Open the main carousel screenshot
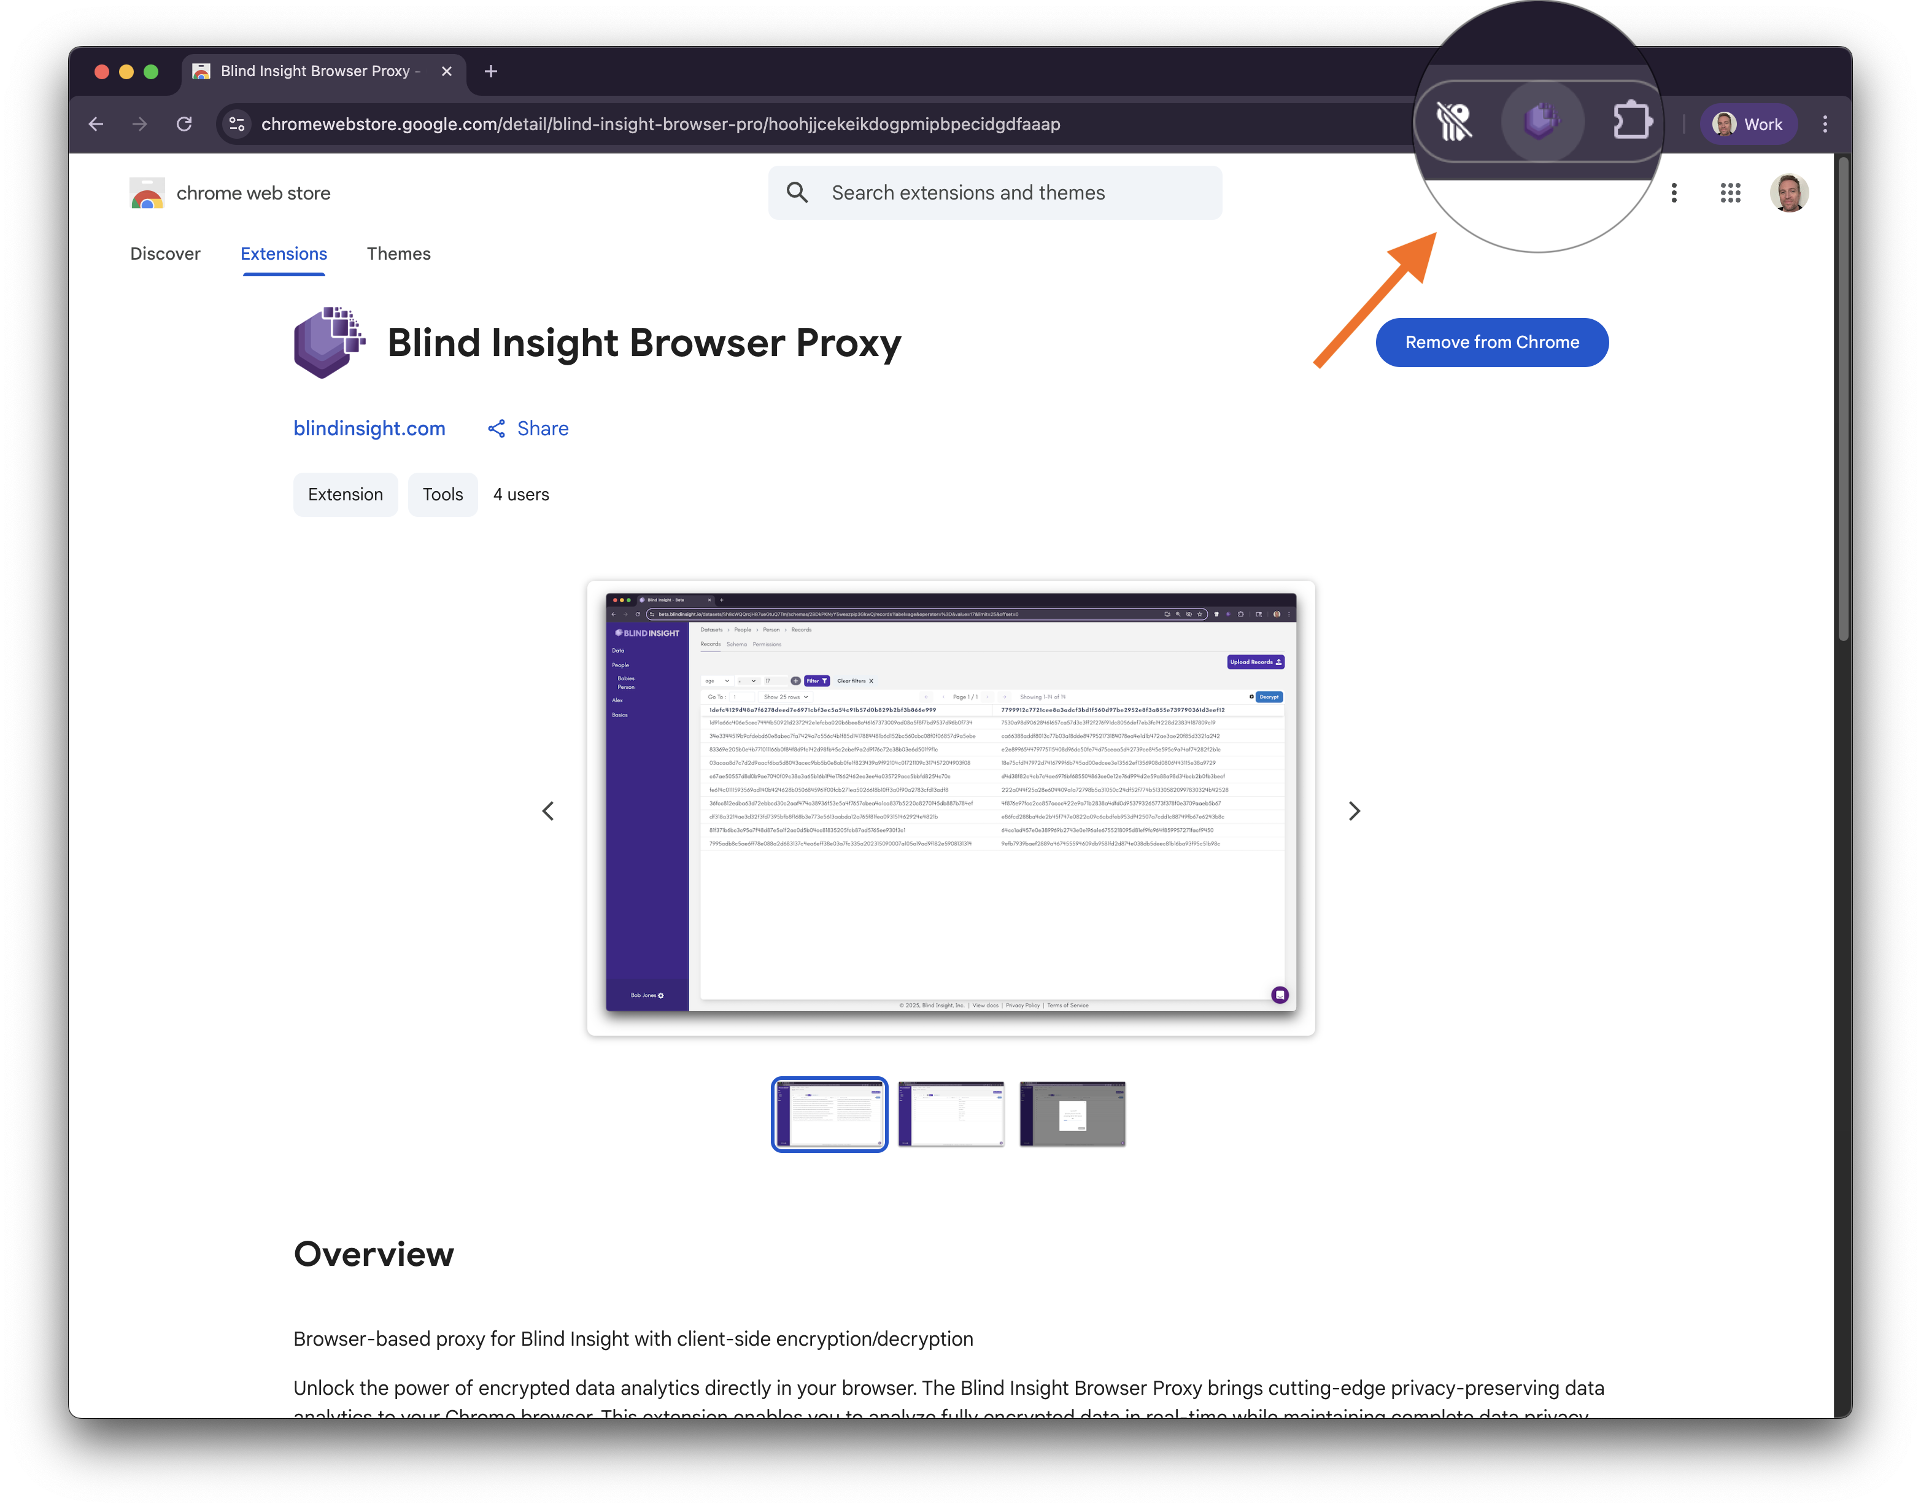This screenshot has height=1509, width=1921. click(951, 807)
